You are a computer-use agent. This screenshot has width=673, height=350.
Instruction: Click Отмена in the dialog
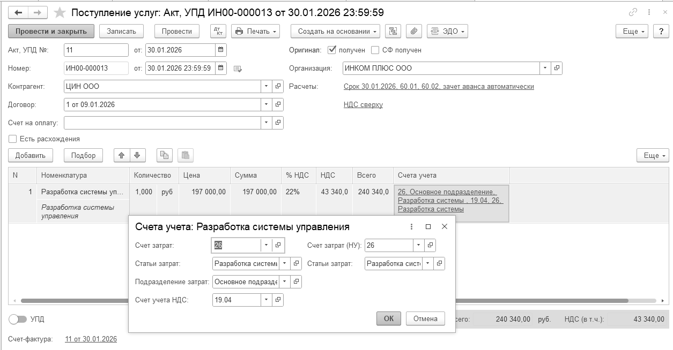coord(426,318)
